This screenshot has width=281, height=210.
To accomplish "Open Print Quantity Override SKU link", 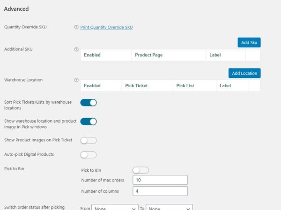I will point(106,27).
